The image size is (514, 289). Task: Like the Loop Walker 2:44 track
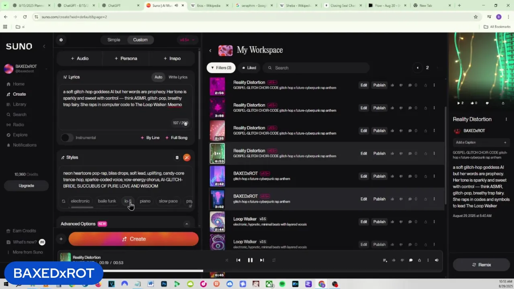point(392,222)
